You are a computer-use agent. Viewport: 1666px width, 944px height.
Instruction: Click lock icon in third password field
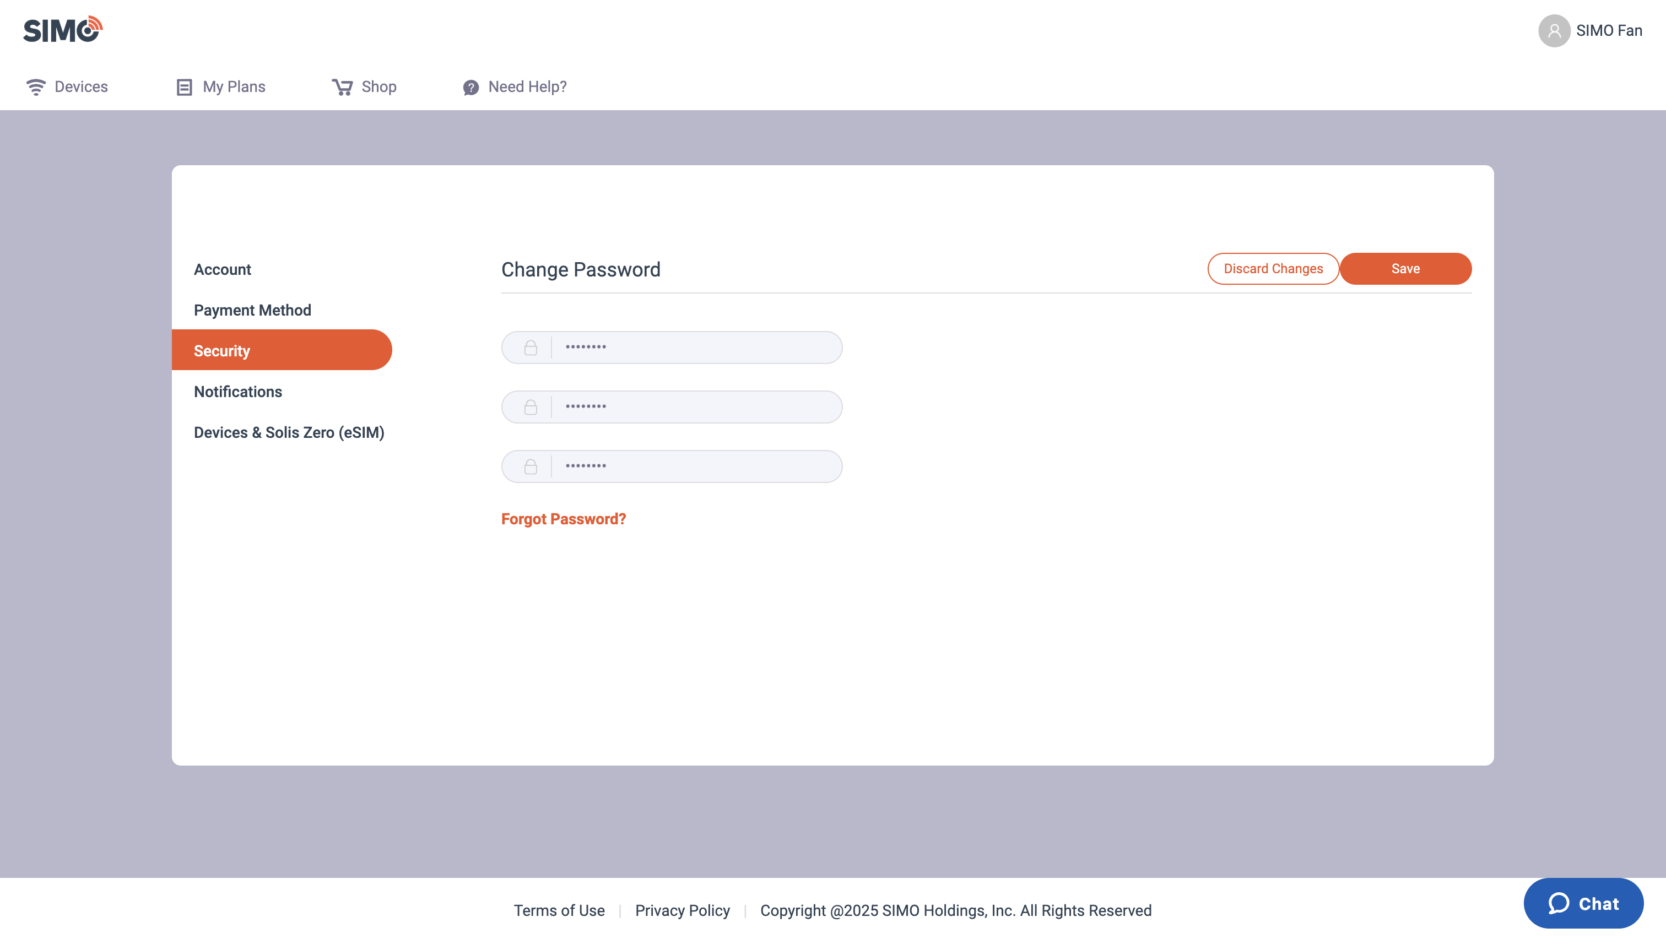coord(531,466)
